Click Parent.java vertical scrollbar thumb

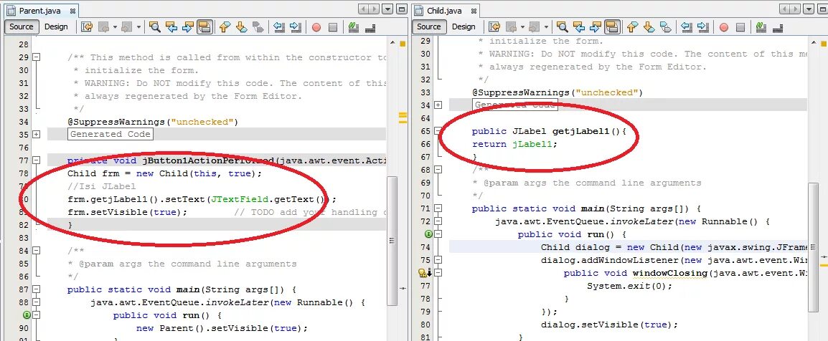coord(391,240)
